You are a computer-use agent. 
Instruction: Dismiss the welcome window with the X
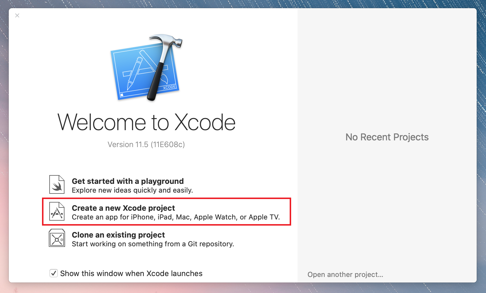pos(17,15)
